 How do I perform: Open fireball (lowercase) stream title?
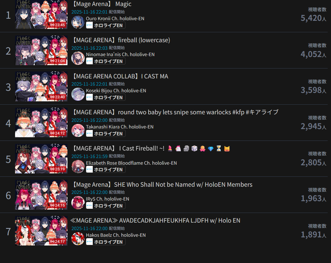tap(121, 40)
